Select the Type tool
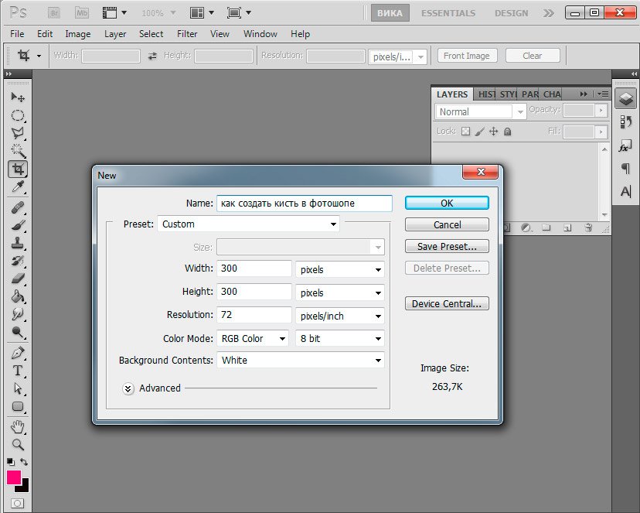This screenshot has width=640, height=513. pos(18,371)
